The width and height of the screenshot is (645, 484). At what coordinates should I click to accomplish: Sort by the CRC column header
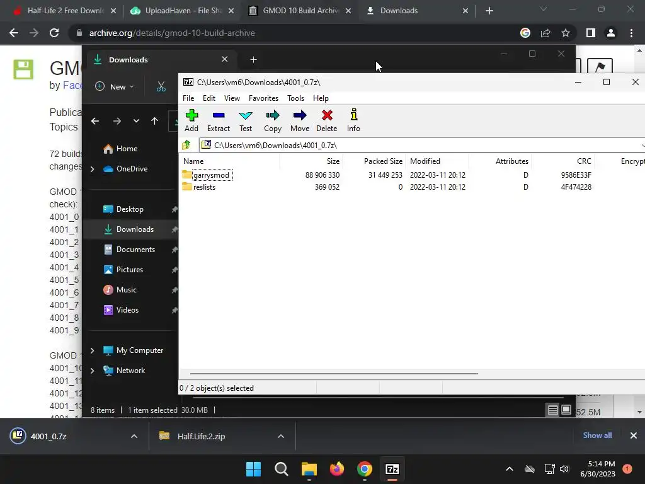[x=563, y=161]
